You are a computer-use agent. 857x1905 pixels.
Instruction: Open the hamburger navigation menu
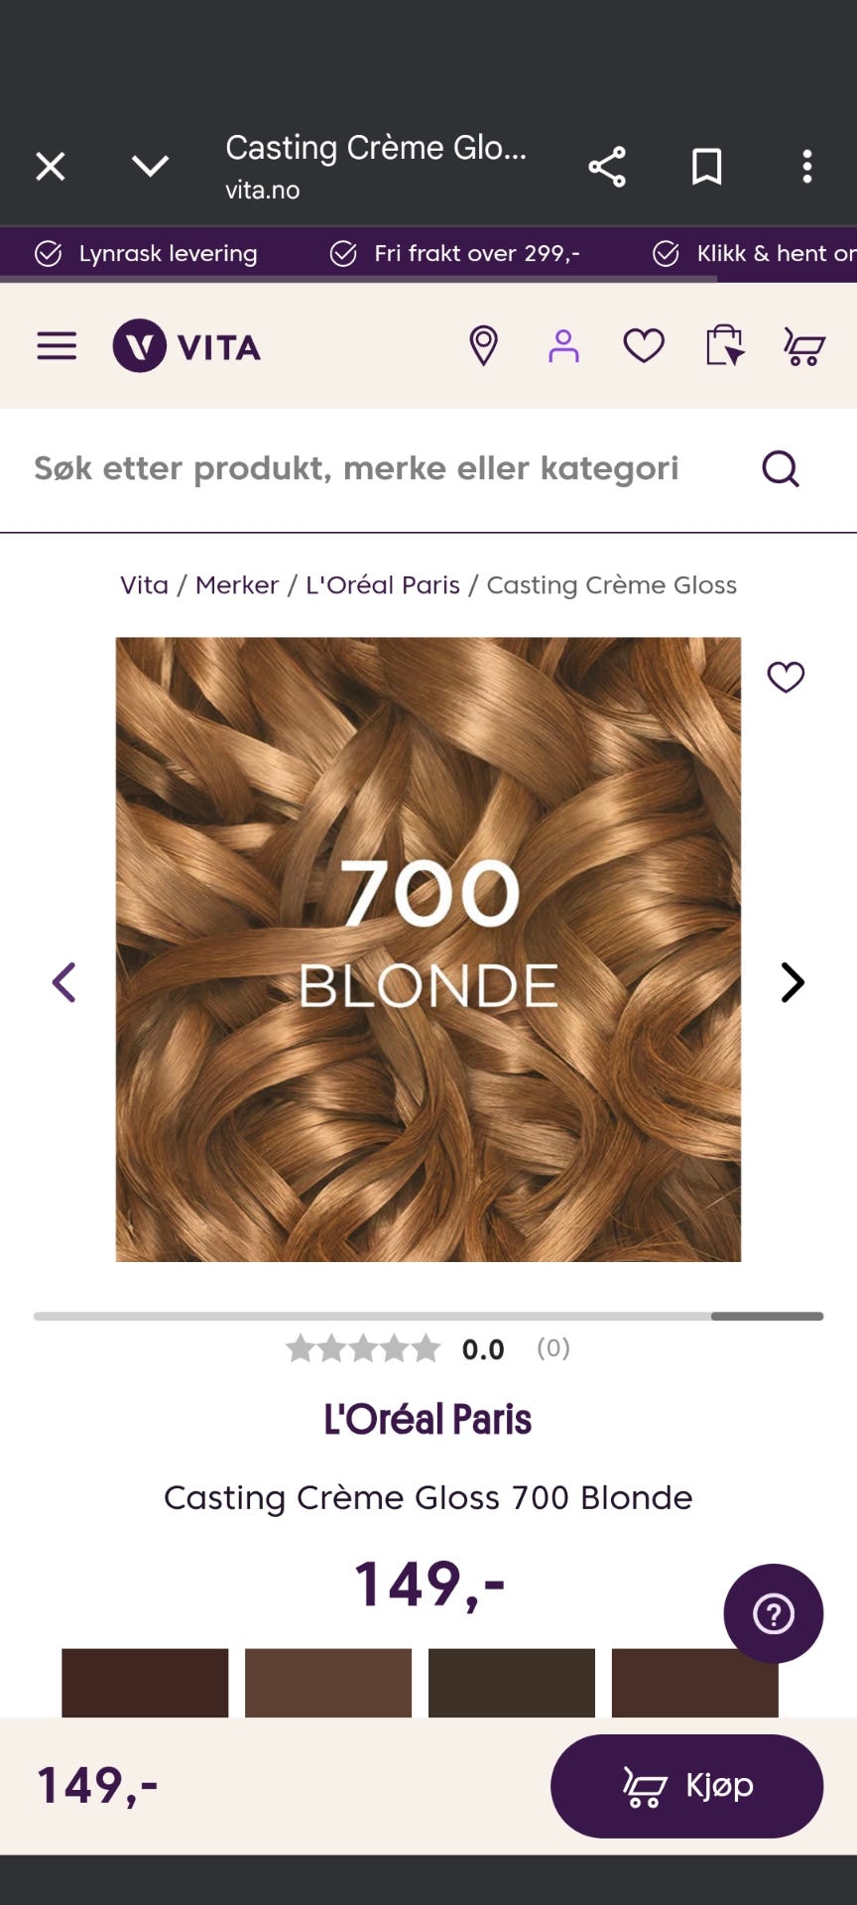click(57, 346)
